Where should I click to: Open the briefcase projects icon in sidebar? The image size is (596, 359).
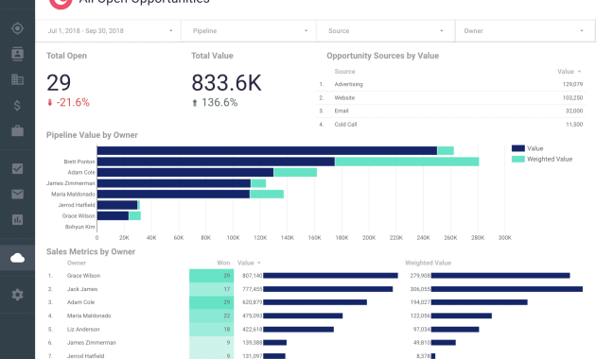coord(17,131)
